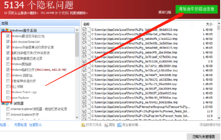Check the 网上邻居 checkbox
The width and height of the screenshot is (221, 140).
click(x=8, y=86)
